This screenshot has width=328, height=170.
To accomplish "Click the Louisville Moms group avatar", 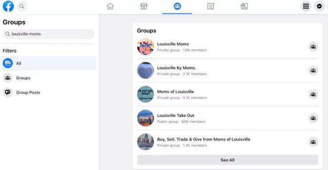I will click(x=146, y=47).
